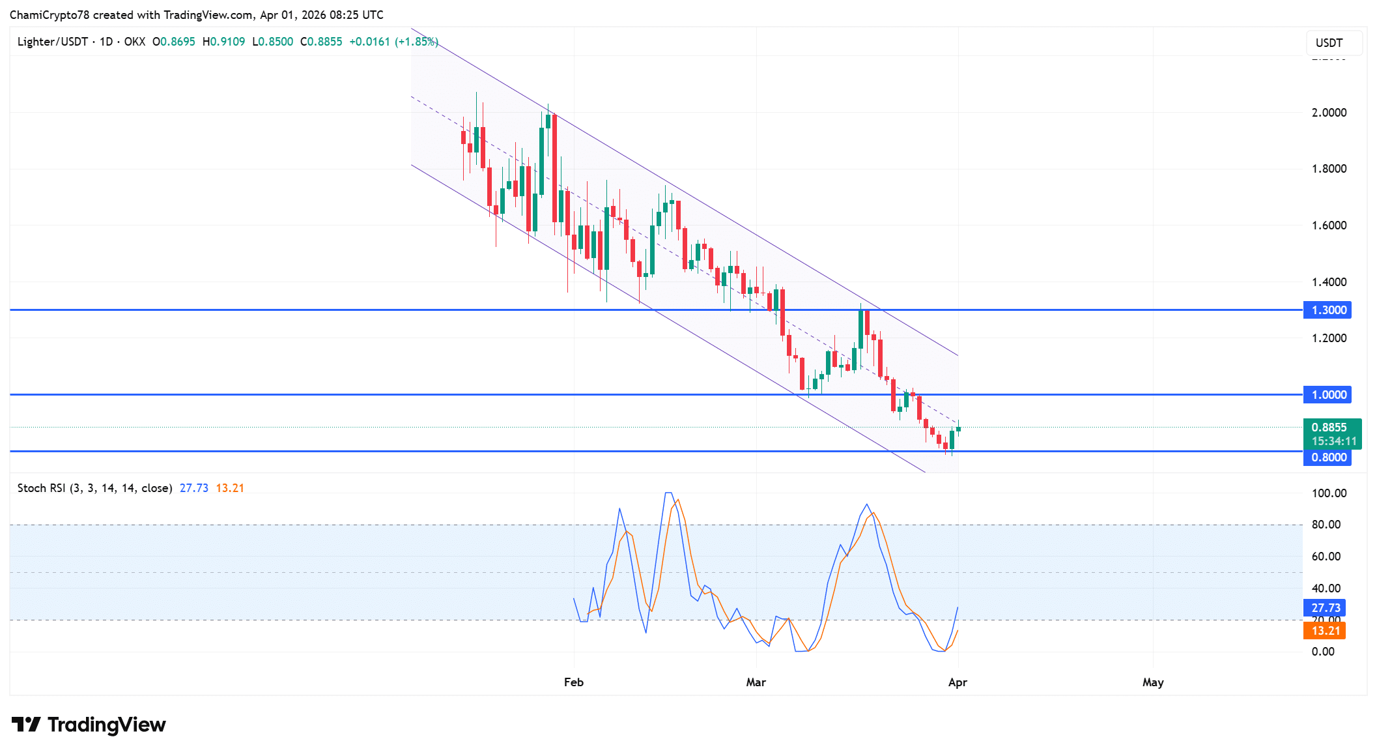This screenshot has width=1377, height=754.
Task: Click the orange 13.21 Stoch RSI tag
Action: pos(1324,631)
